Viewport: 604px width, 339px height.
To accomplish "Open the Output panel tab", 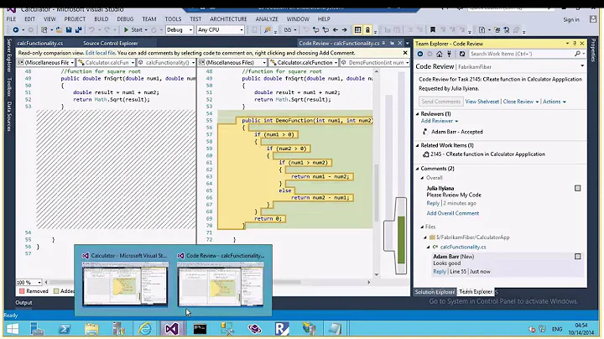I will click(x=23, y=303).
